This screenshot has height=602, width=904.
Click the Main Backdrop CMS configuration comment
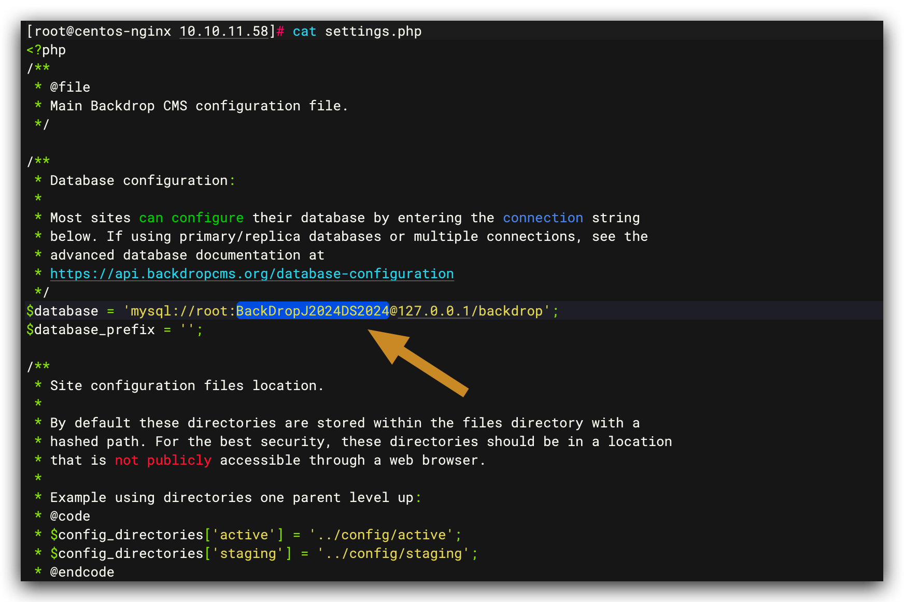point(199,106)
